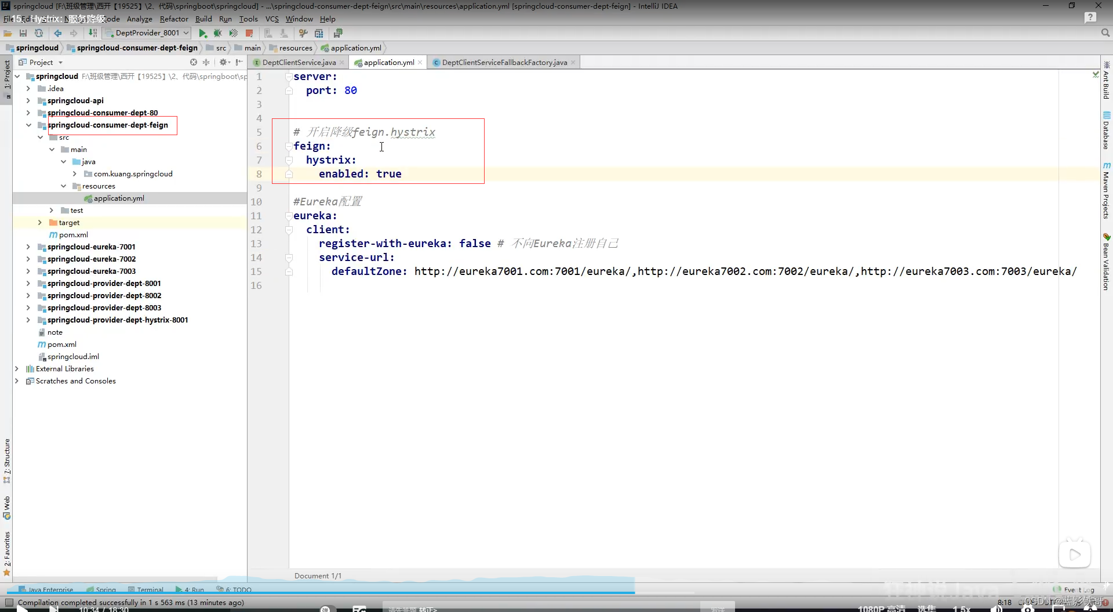Open the VCS menu

(272, 19)
